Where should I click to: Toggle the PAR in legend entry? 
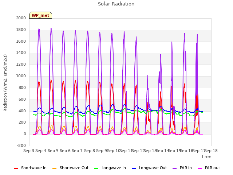coord(182,168)
